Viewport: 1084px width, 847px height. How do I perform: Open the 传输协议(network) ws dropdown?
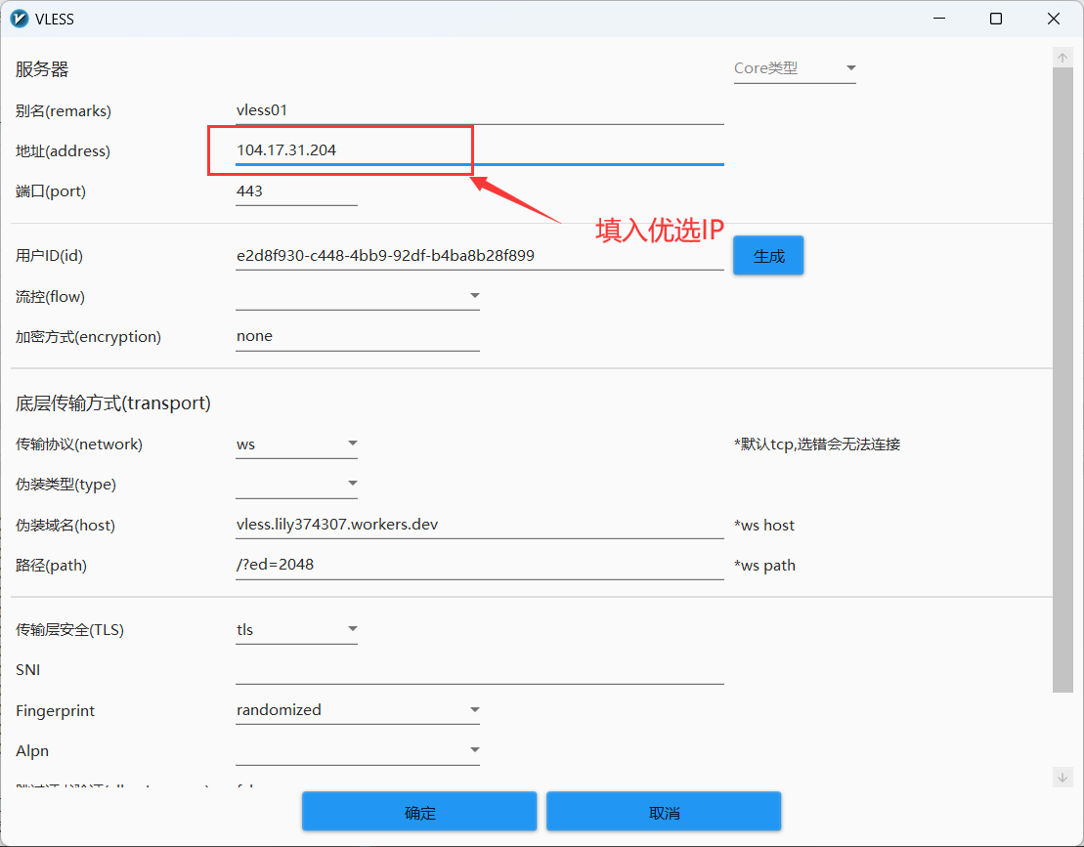pos(296,445)
